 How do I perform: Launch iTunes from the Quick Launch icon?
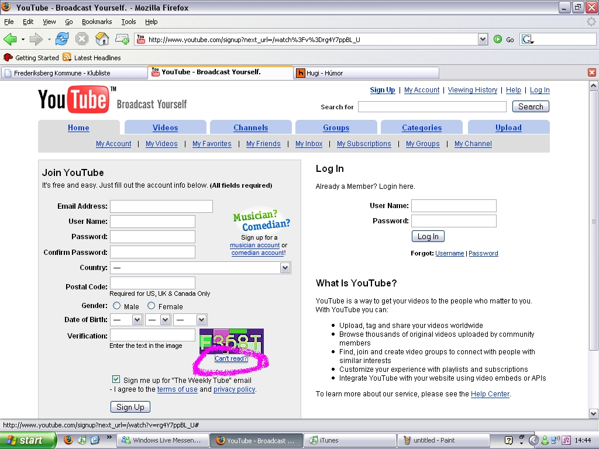(82, 440)
